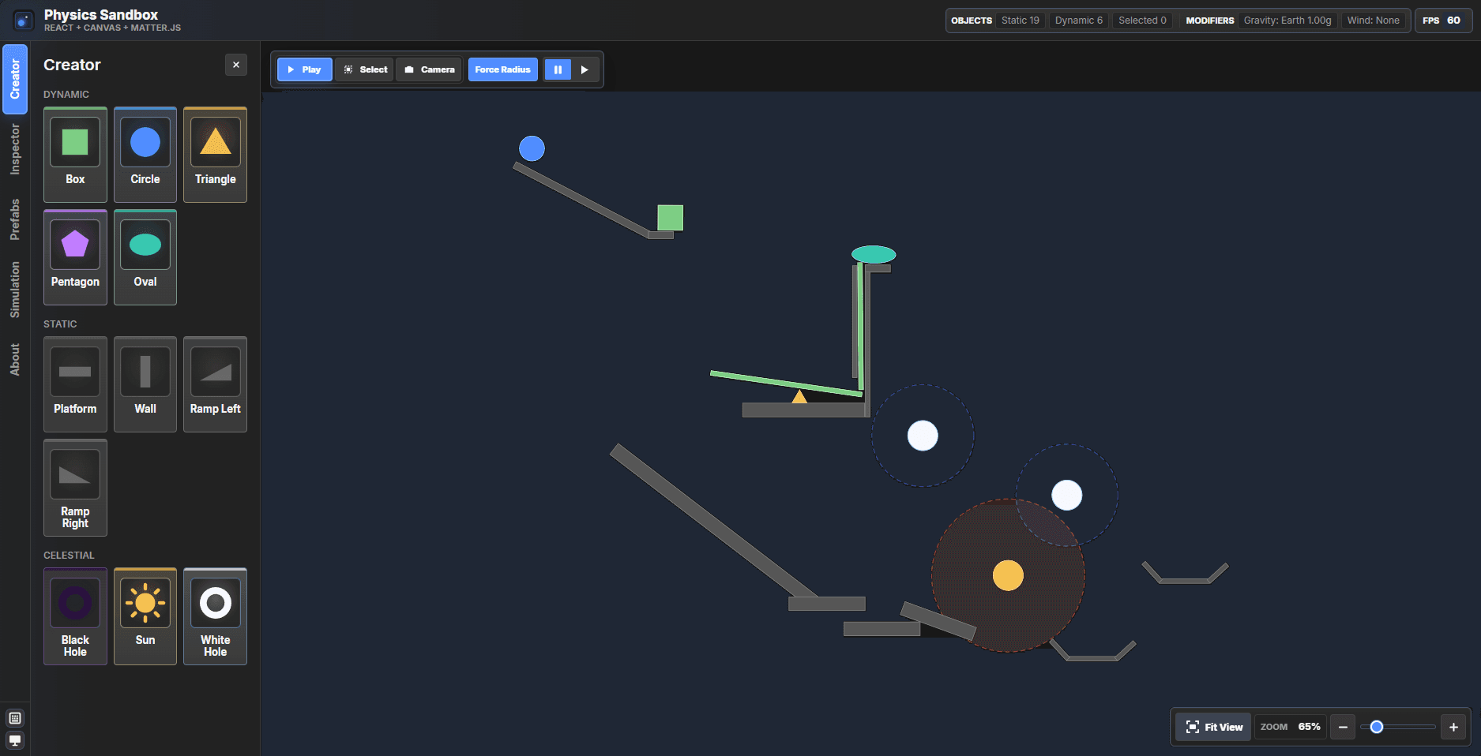The image size is (1481, 756).
Task: Close the Creator panel
Action: (236, 65)
